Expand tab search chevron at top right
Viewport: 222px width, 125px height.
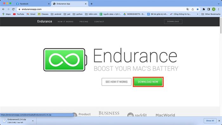click(x=219, y=4)
